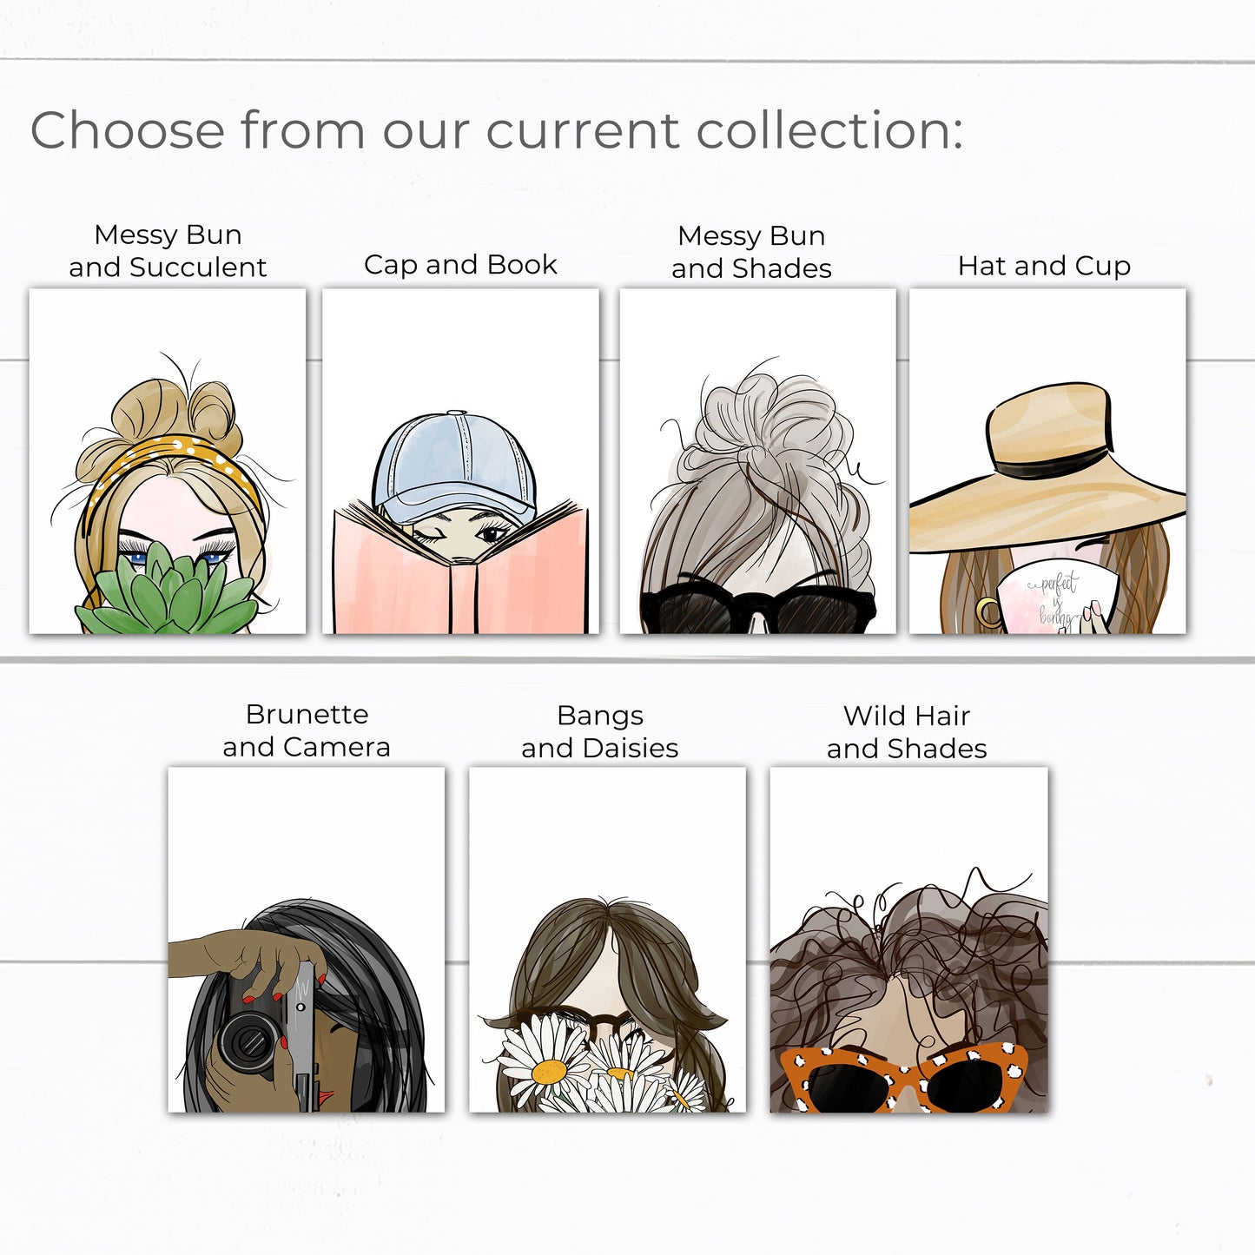Choose the Bangs and Daisies illustration
This screenshot has width=1255, height=1255.
pos(607,939)
